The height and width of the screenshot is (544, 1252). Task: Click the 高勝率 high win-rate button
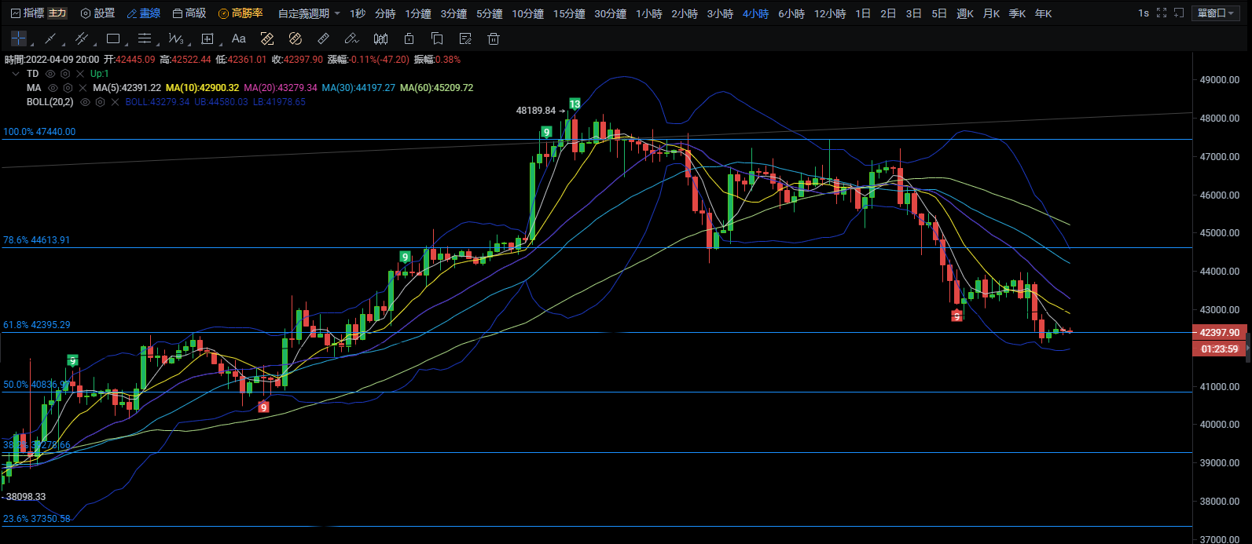point(240,13)
